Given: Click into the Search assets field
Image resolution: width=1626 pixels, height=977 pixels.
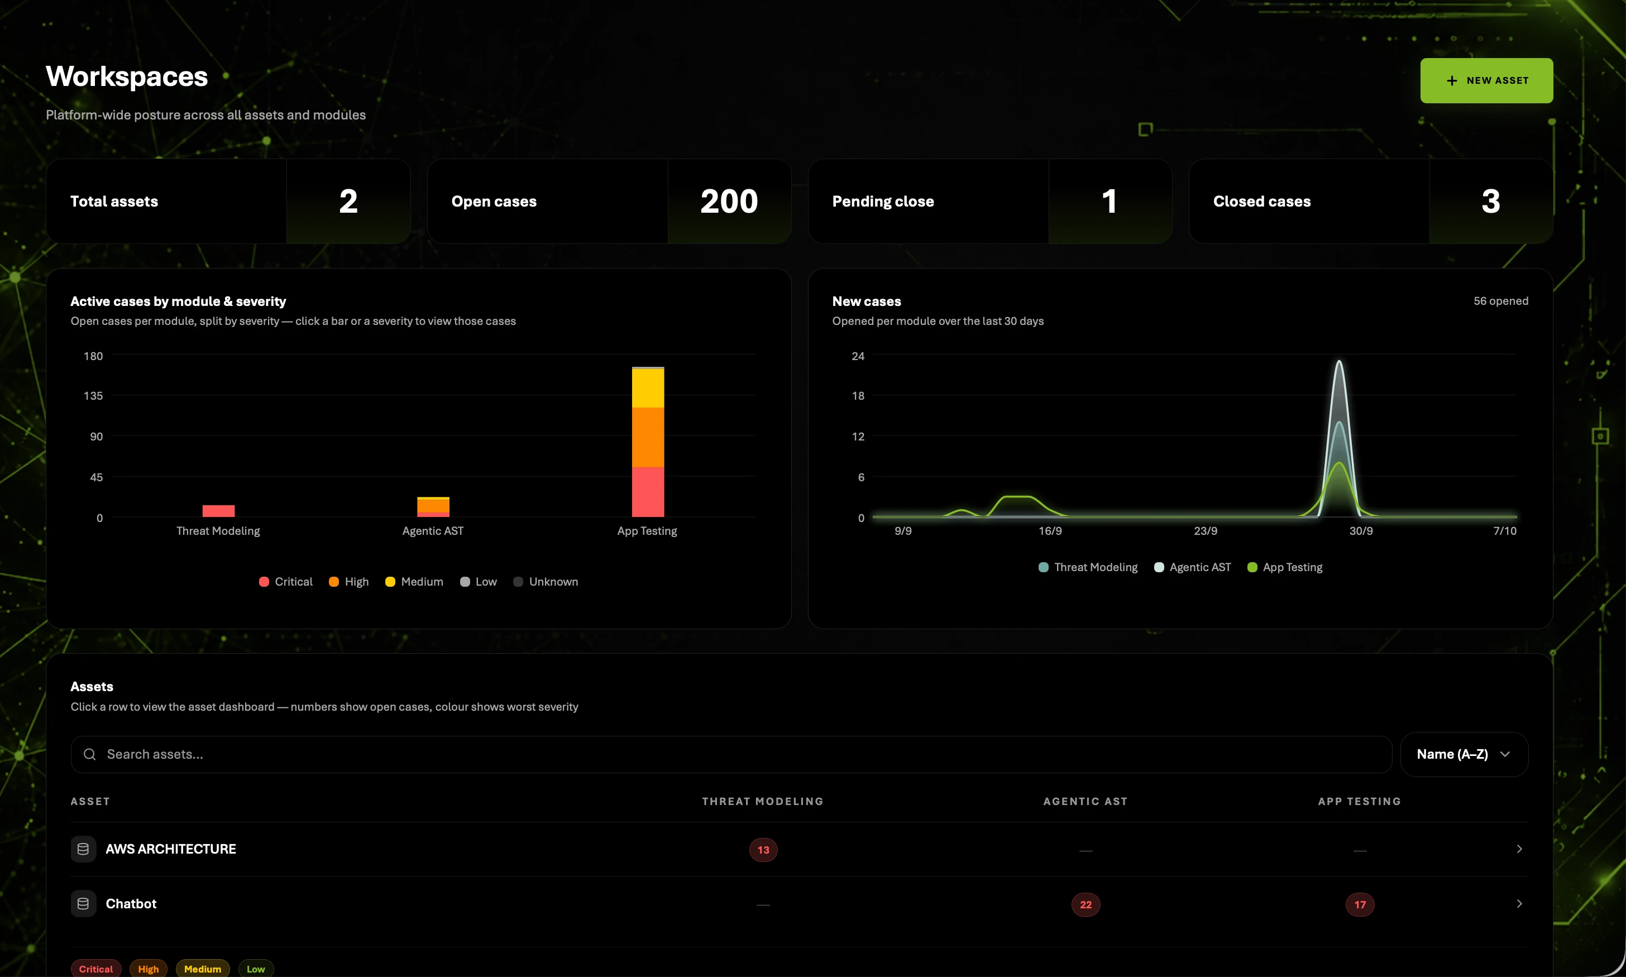Looking at the screenshot, I should click(731, 754).
